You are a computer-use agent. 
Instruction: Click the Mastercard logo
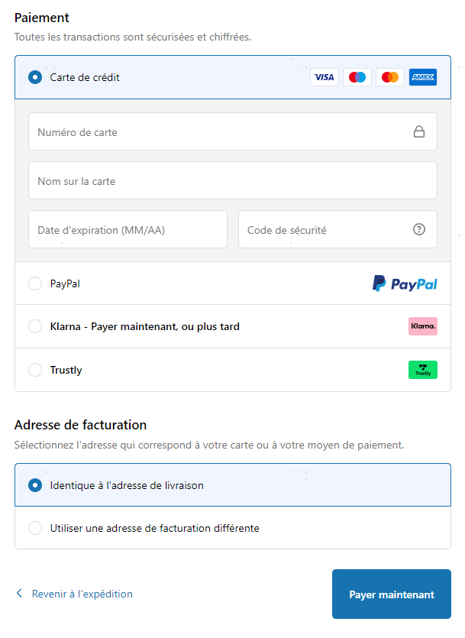point(390,77)
